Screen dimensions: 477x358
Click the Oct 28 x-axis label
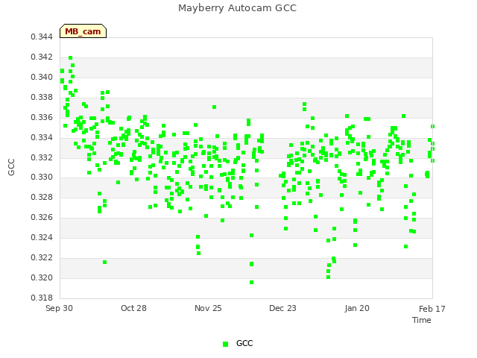133,308
